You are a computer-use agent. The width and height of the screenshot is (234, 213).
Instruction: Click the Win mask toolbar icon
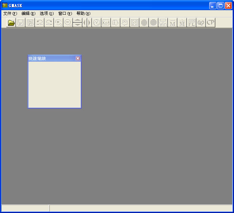pyautogui.click(x=163, y=23)
